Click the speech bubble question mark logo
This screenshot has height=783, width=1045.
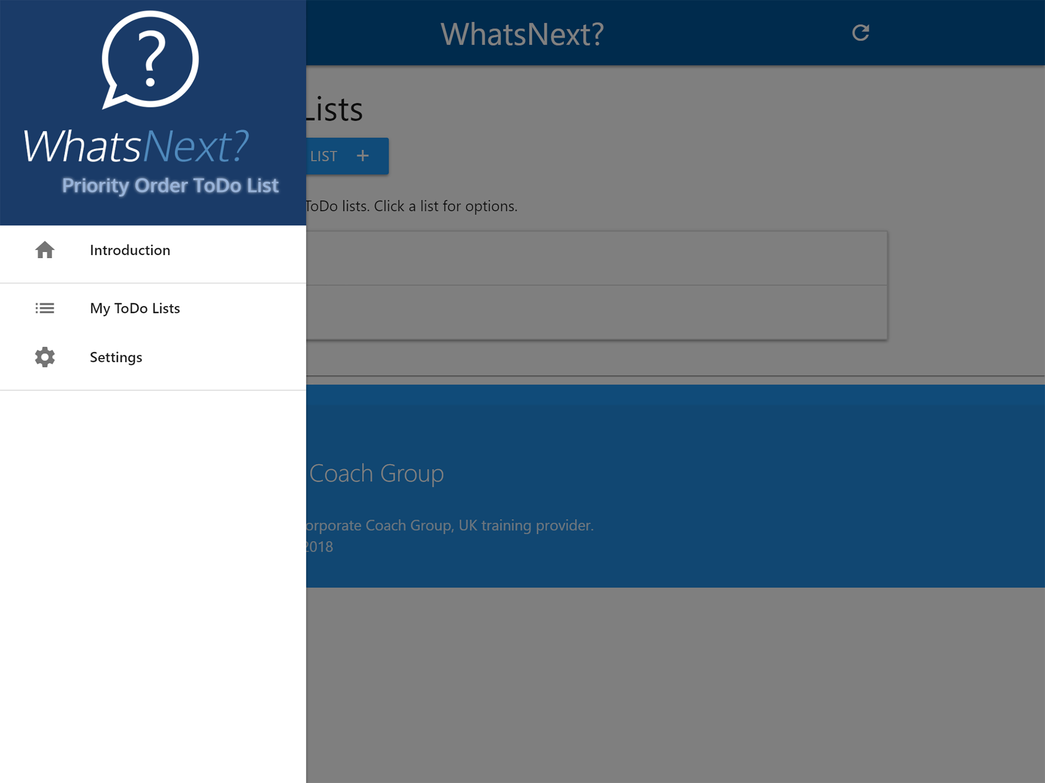[x=150, y=60]
